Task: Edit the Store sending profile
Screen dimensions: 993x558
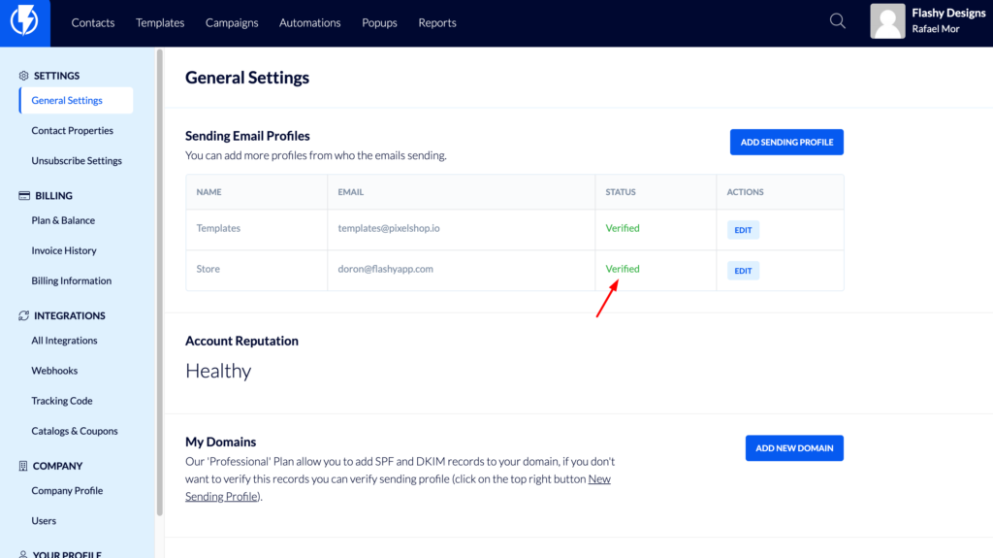Action: [x=743, y=271]
